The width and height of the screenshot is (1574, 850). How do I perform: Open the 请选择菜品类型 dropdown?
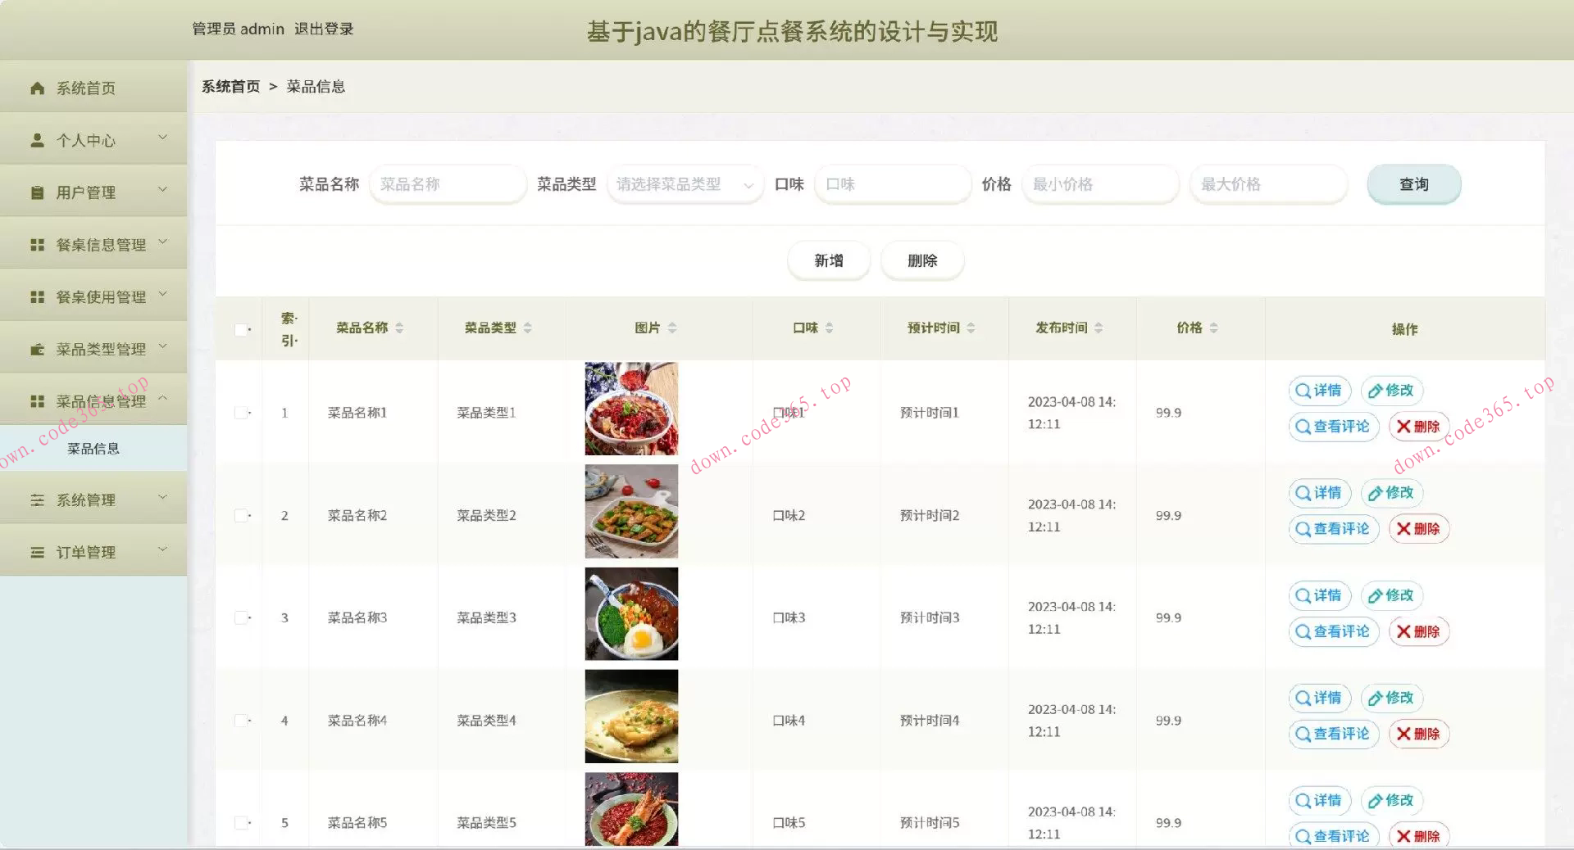[x=684, y=184]
